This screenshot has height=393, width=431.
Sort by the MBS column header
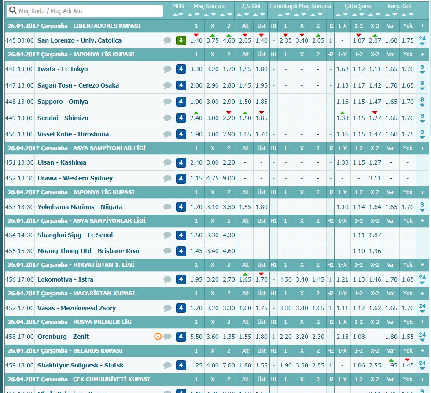[x=178, y=6]
